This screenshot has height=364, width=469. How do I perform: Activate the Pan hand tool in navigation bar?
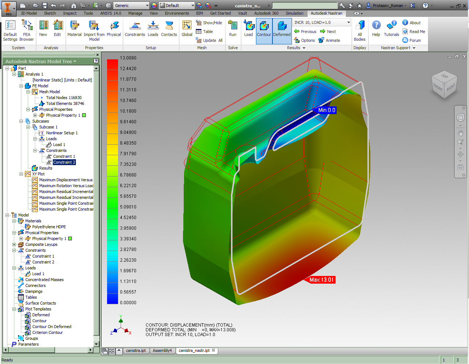coord(461,133)
